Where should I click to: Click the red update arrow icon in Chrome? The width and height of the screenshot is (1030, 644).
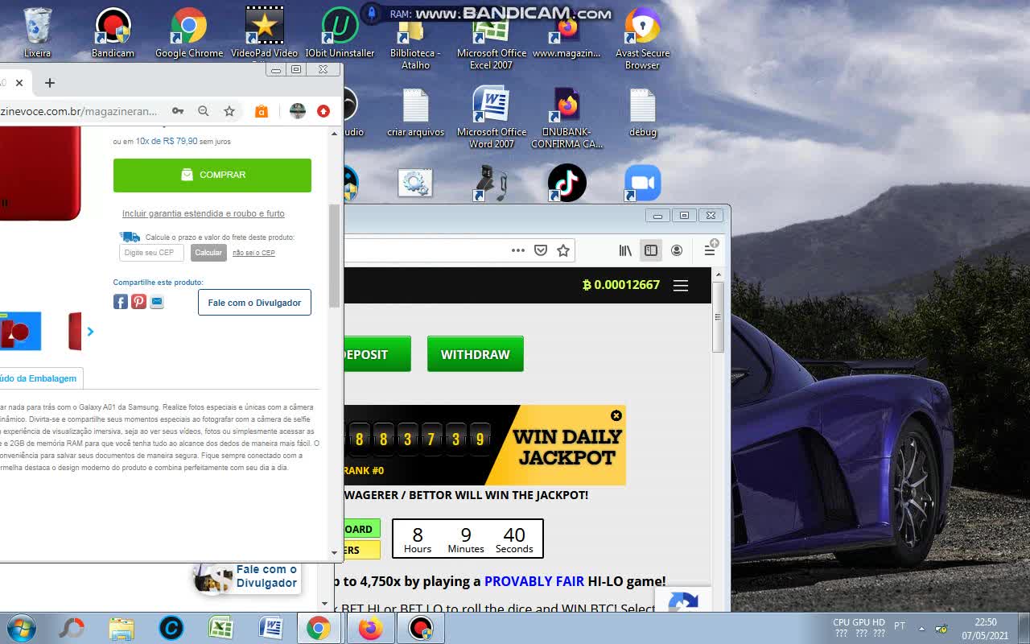(323, 111)
